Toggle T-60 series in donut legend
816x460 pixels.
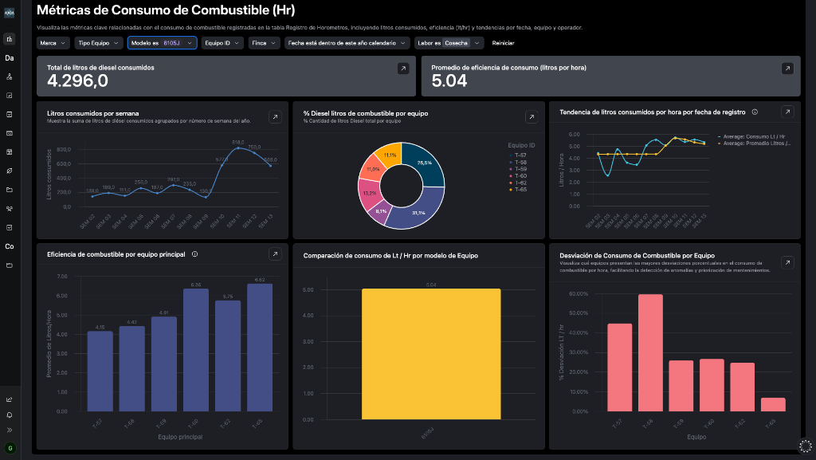click(518, 176)
